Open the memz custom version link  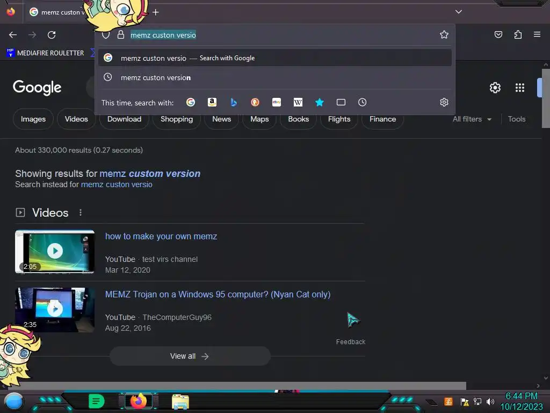coord(150,174)
